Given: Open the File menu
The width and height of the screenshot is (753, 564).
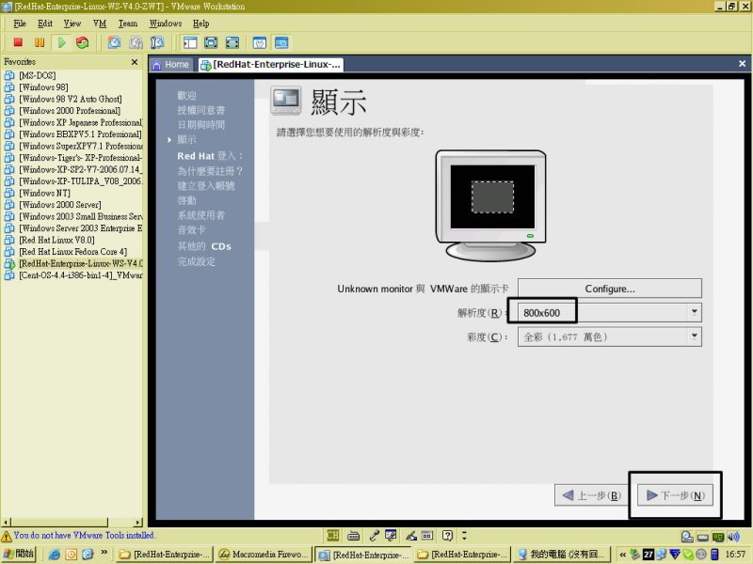Looking at the screenshot, I should 20,23.
